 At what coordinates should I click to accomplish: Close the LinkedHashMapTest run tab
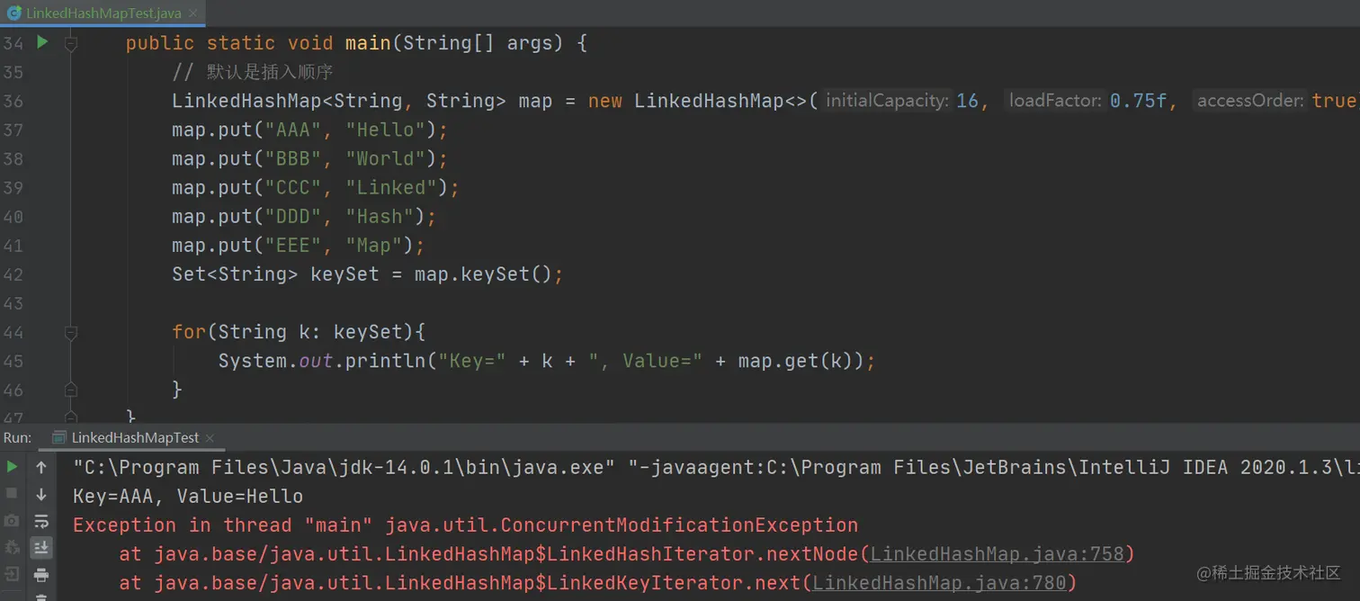pyautogui.click(x=210, y=438)
